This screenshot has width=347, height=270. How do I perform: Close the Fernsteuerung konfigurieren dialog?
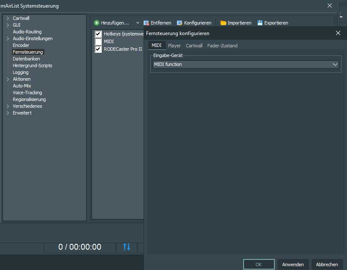[338, 33]
